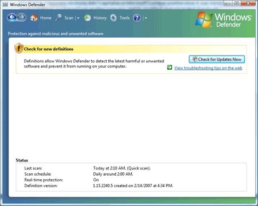This screenshot has height=206, width=258.
Task: Select the 'Scan schedule:' label
Action: [38, 174]
